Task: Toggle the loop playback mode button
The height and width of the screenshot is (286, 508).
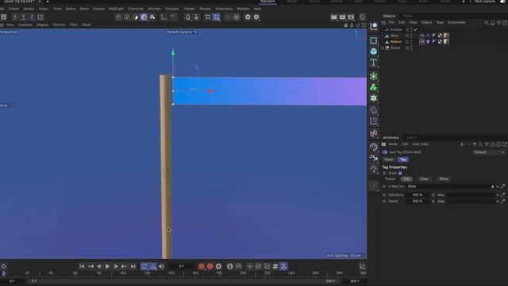Action: (x=144, y=266)
